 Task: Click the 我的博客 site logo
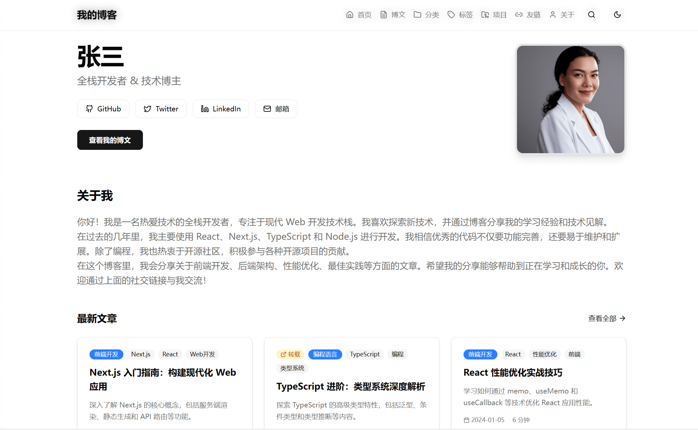click(97, 15)
